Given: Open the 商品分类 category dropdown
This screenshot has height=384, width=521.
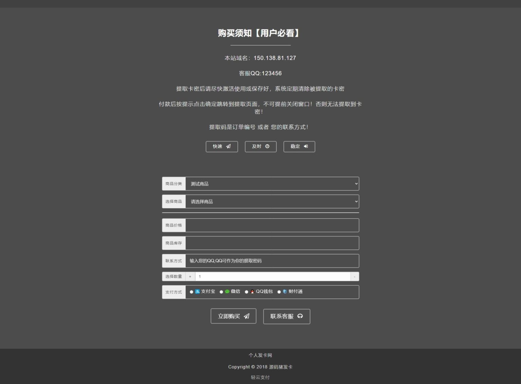Looking at the screenshot, I should [272, 184].
